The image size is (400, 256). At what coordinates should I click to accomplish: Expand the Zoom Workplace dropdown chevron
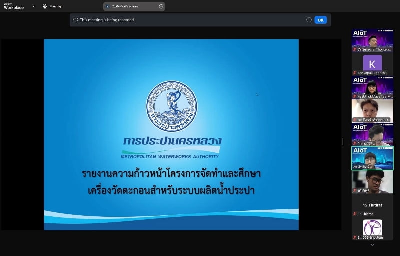[33, 6]
